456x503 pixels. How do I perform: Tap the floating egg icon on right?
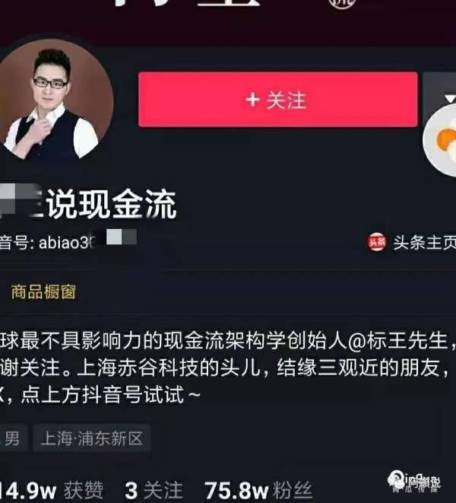[440, 141]
